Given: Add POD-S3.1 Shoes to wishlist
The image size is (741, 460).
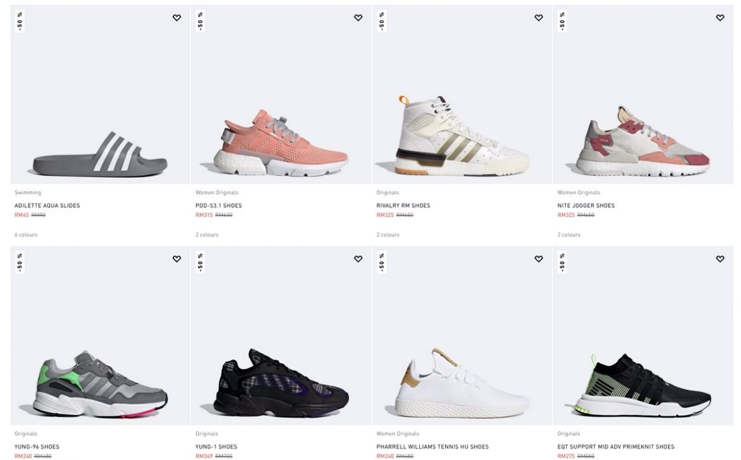Looking at the screenshot, I should (x=358, y=18).
